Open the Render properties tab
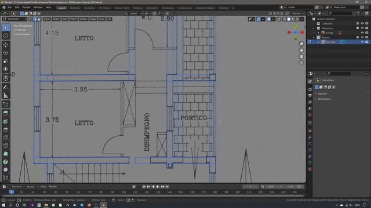The width and height of the screenshot is (371, 208). click(310, 90)
